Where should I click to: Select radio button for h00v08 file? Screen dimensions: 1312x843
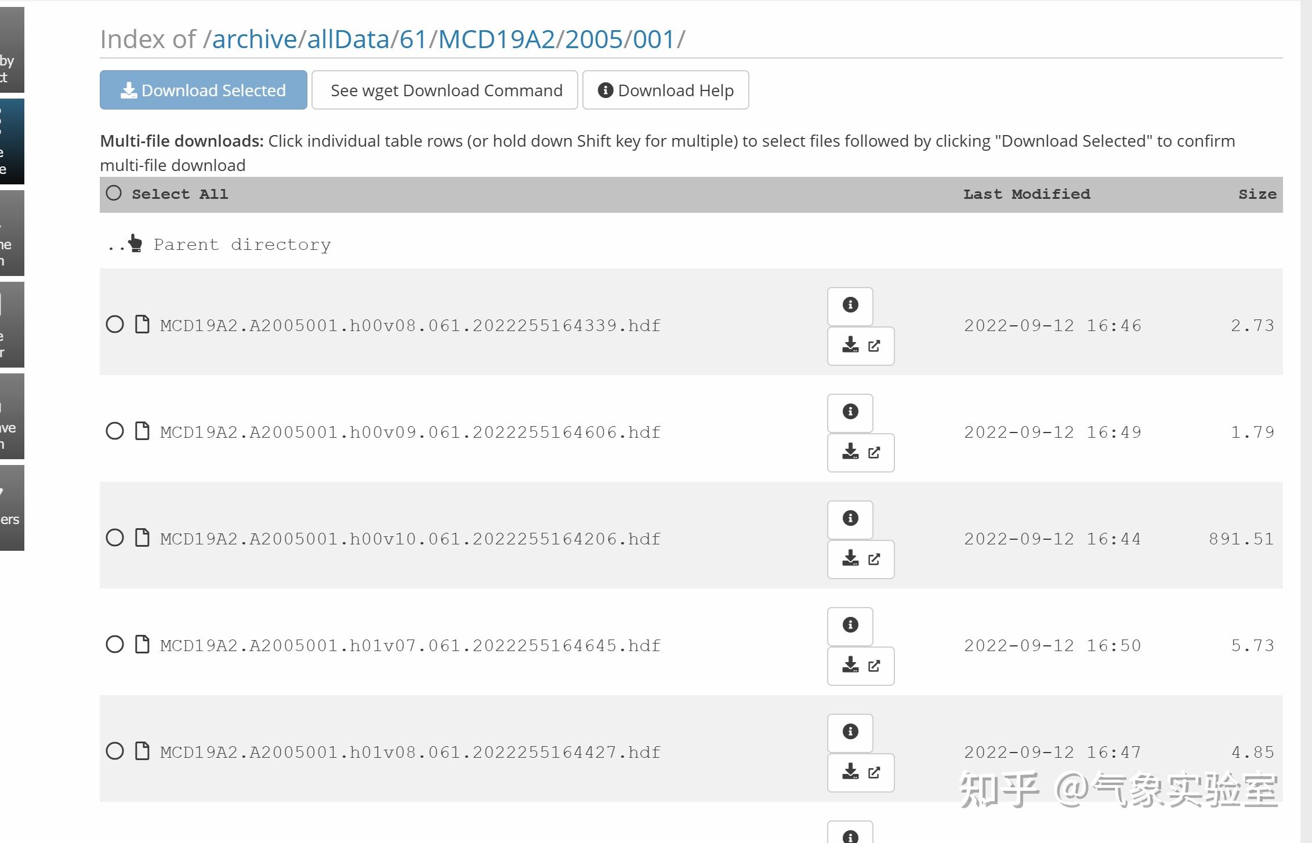tap(115, 325)
